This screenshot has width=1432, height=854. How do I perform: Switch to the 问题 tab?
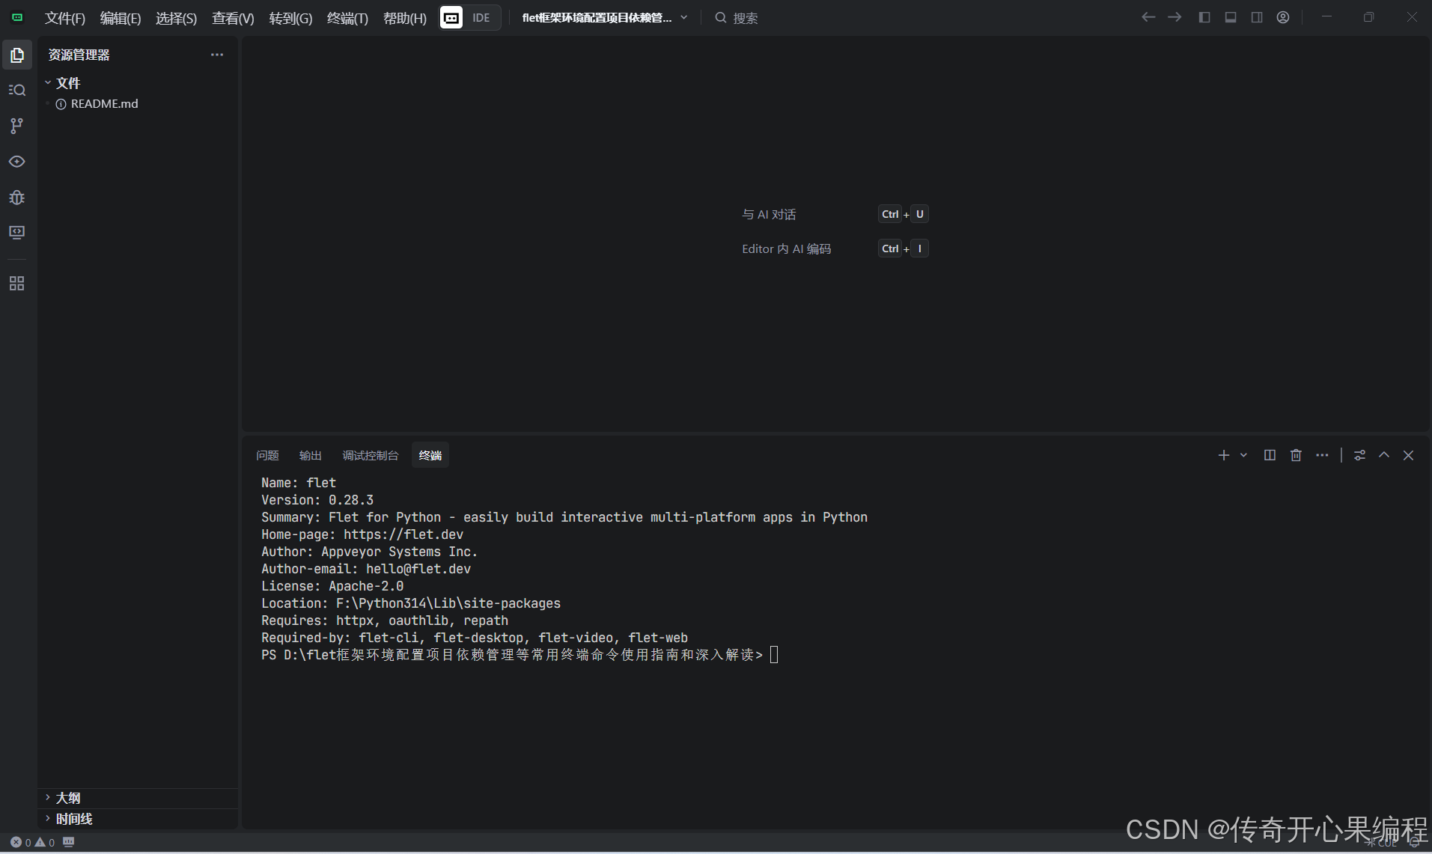click(x=267, y=455)
